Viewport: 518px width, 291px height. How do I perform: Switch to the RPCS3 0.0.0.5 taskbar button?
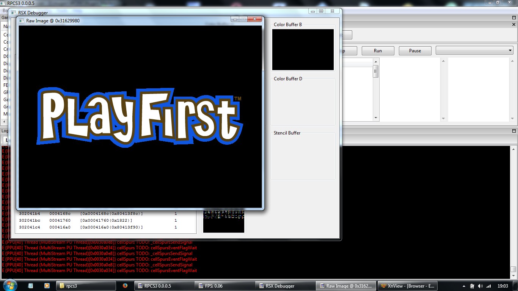click(x=164, y=286)
